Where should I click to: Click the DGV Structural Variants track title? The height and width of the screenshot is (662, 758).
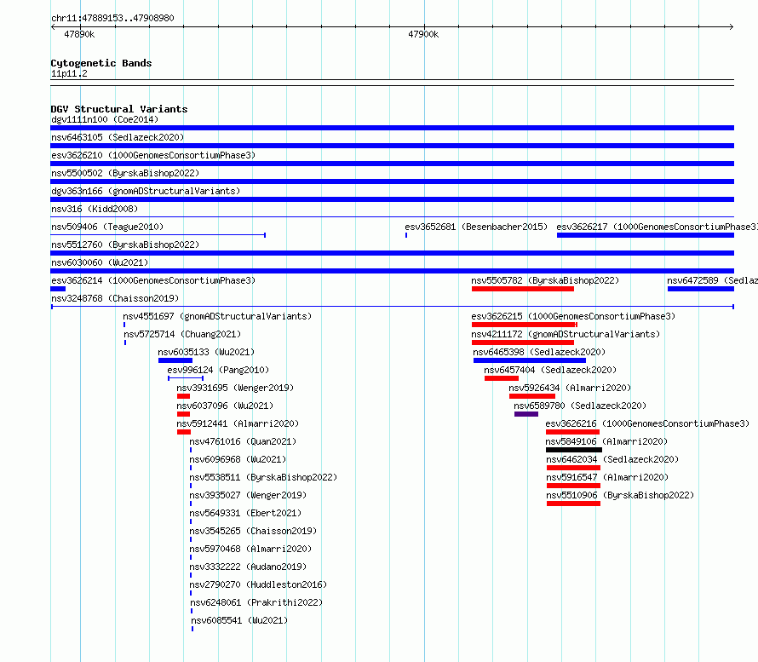click(x=119, y=109)
